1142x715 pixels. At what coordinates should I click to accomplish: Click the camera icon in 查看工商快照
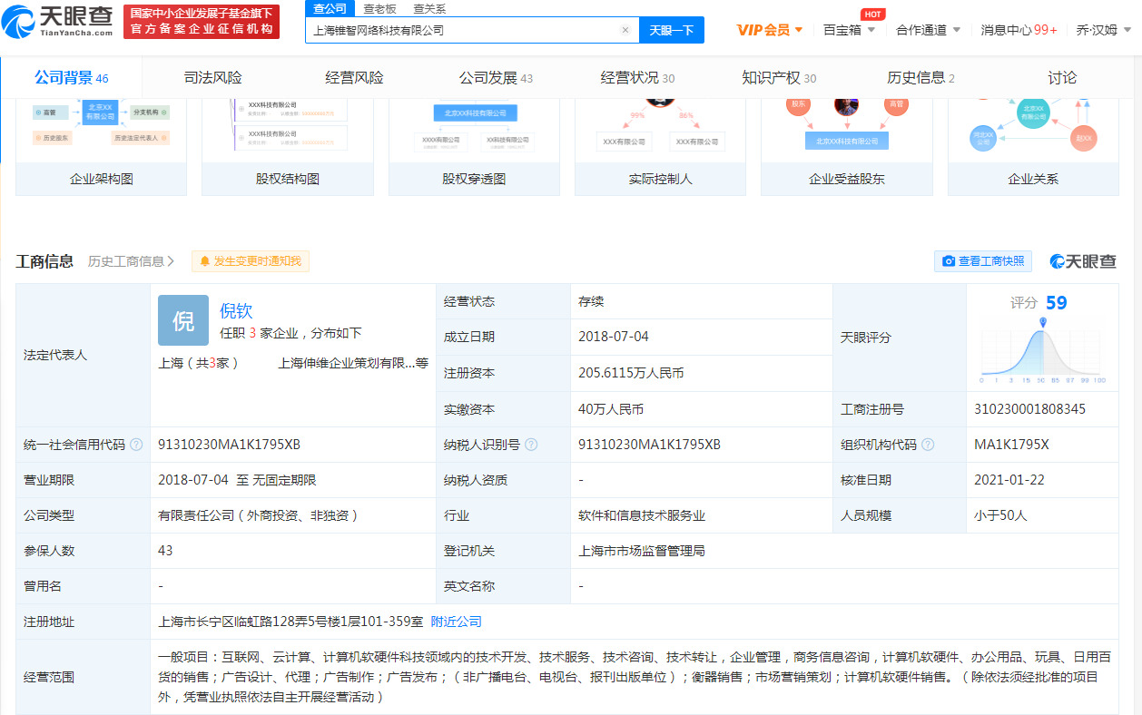(x=949, y=261)
